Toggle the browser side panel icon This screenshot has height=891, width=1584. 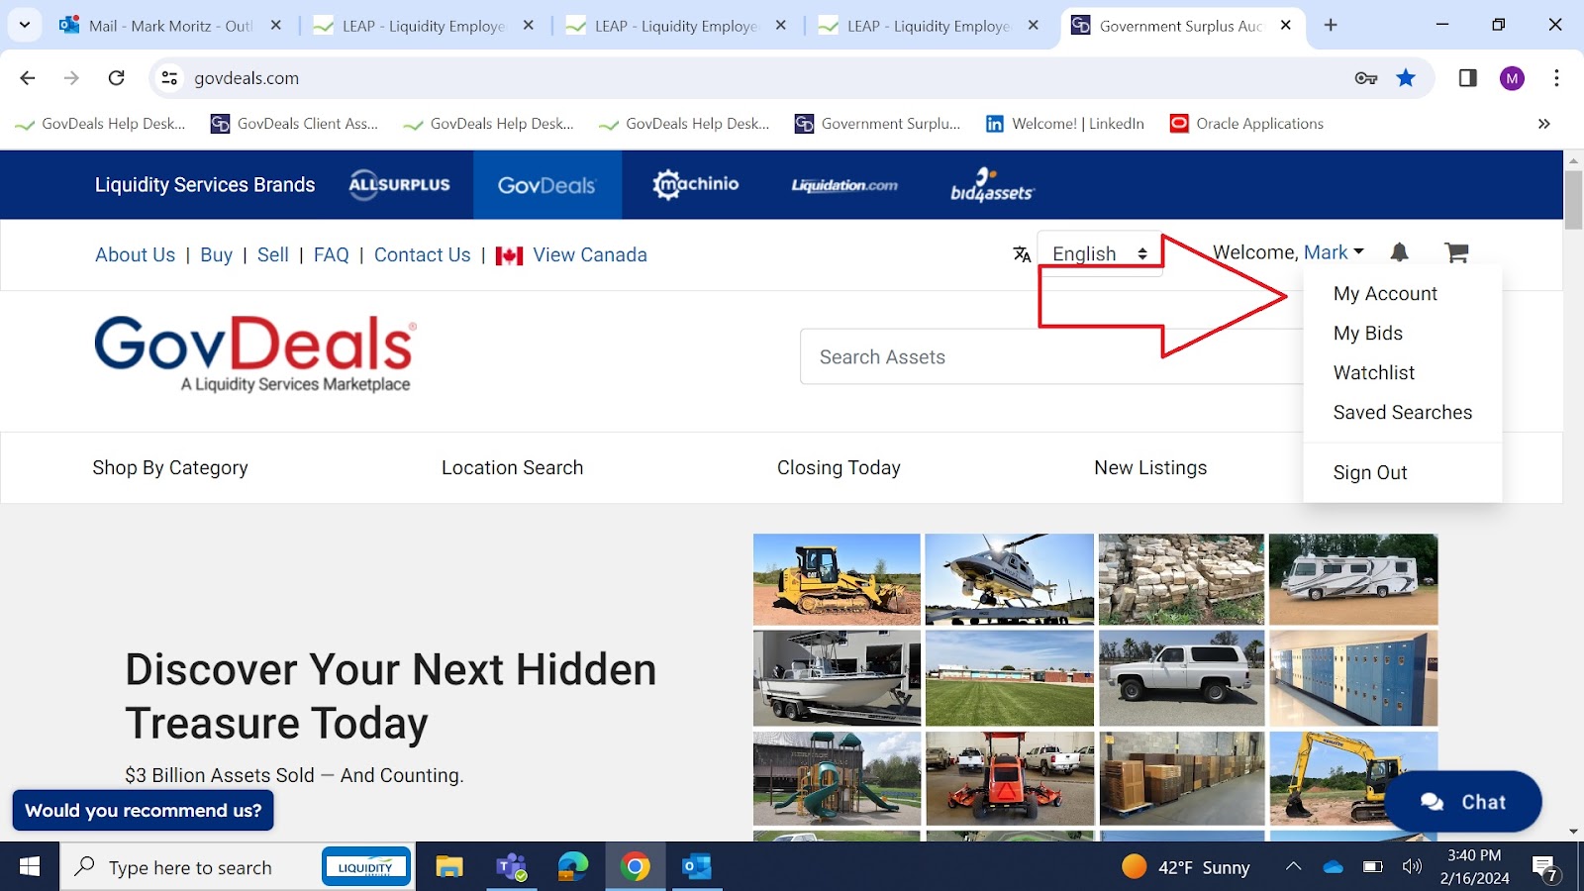1467,77
